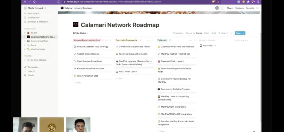Open the On-chain Governance column options menu
Viewport: 284px width, 132px height.
click(x=148, y=40)
